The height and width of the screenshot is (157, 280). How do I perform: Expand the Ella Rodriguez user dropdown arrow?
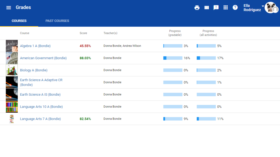point(263,6)
